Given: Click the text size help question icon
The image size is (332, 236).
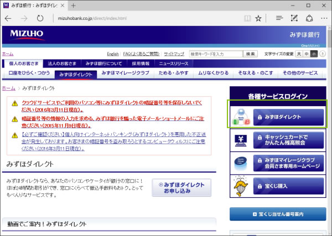Looking at the screenshot, I should (322, 54).
